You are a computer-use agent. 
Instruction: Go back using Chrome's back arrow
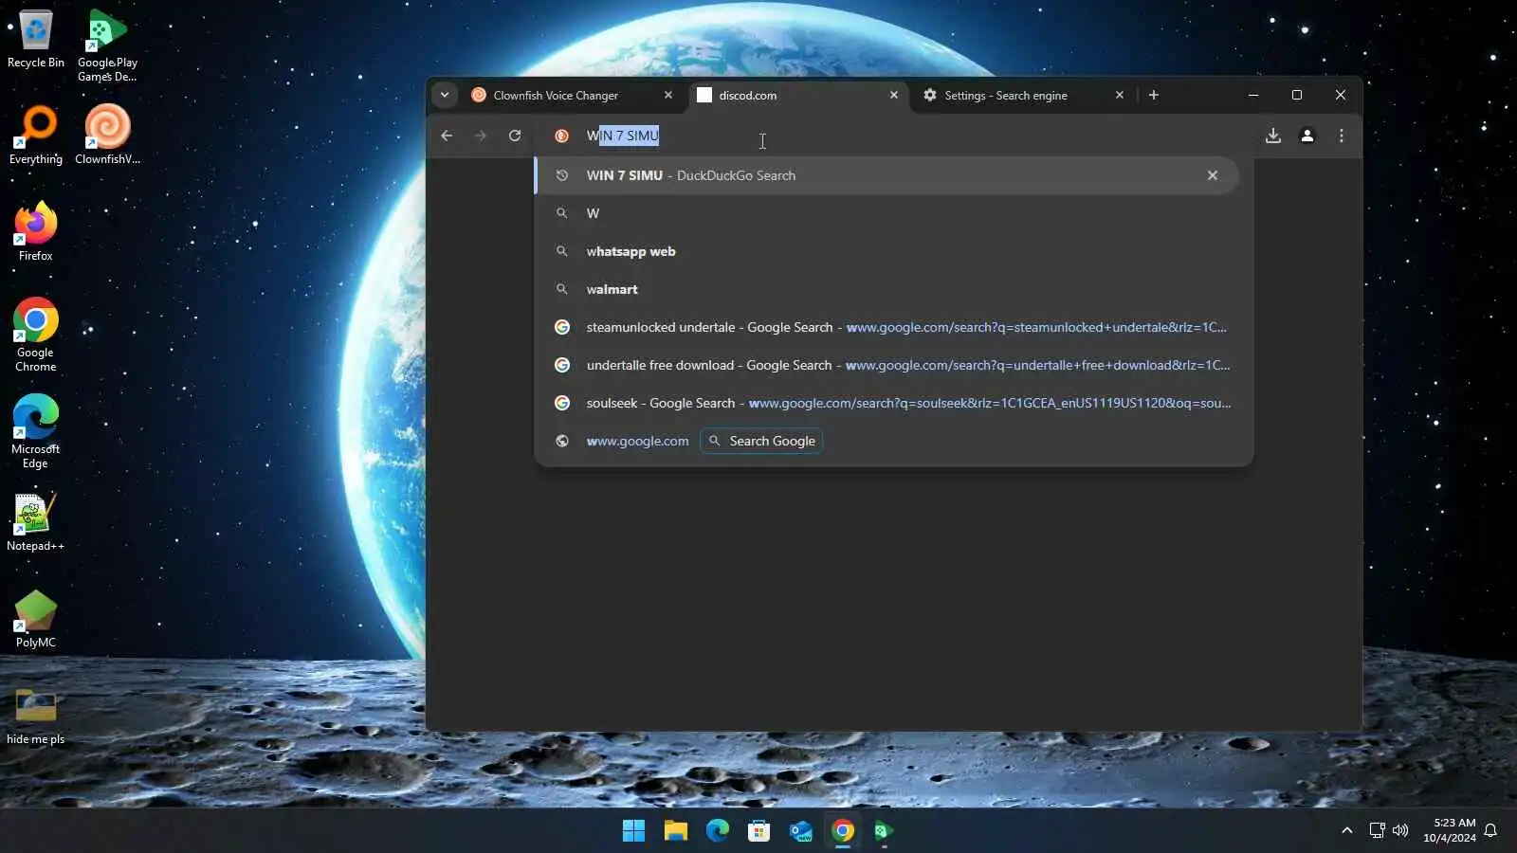[447, 136]
